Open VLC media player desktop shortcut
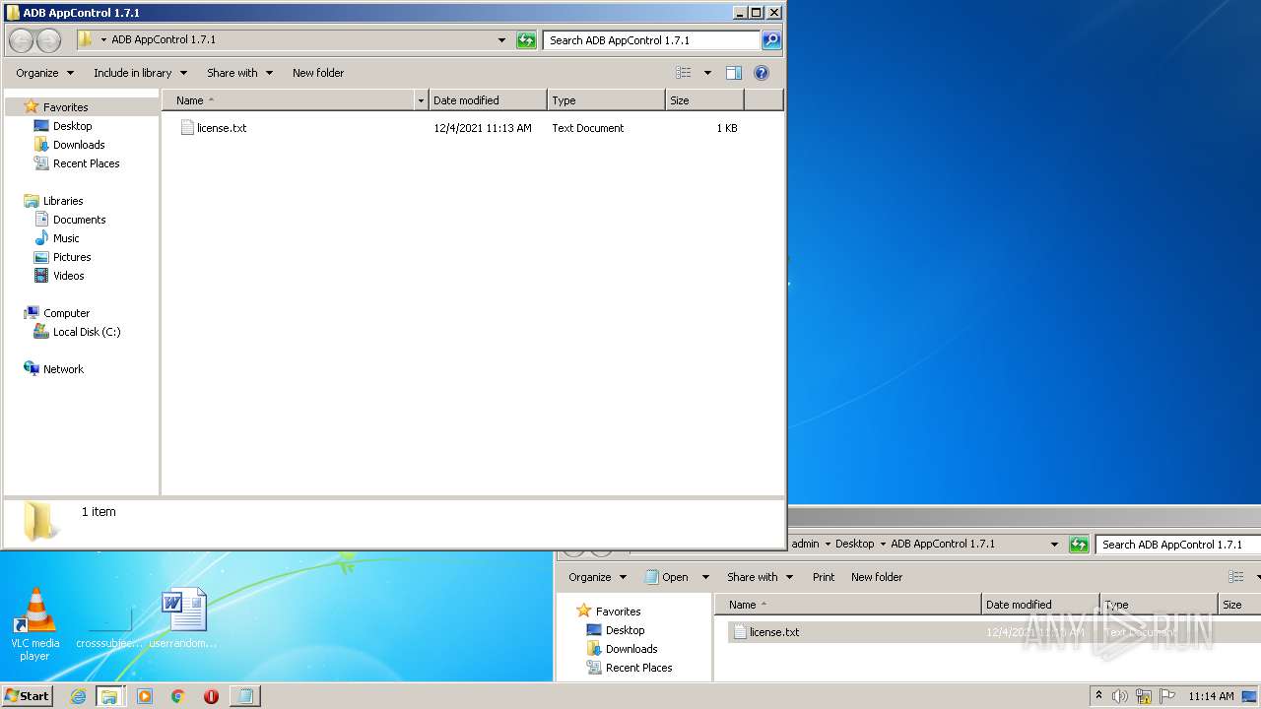This screenshot has width=1261, height=709. coord(34,624)
